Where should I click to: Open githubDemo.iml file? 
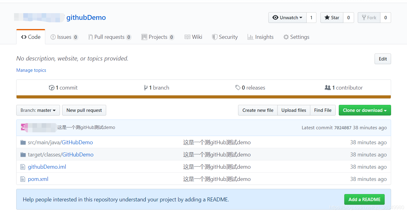(x=47, y=167)
